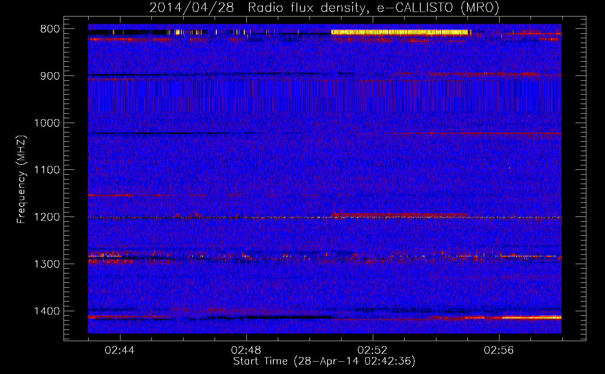Click the 'Start Time (28-Apr-14 02:42:36)' label

pos(324,361)
